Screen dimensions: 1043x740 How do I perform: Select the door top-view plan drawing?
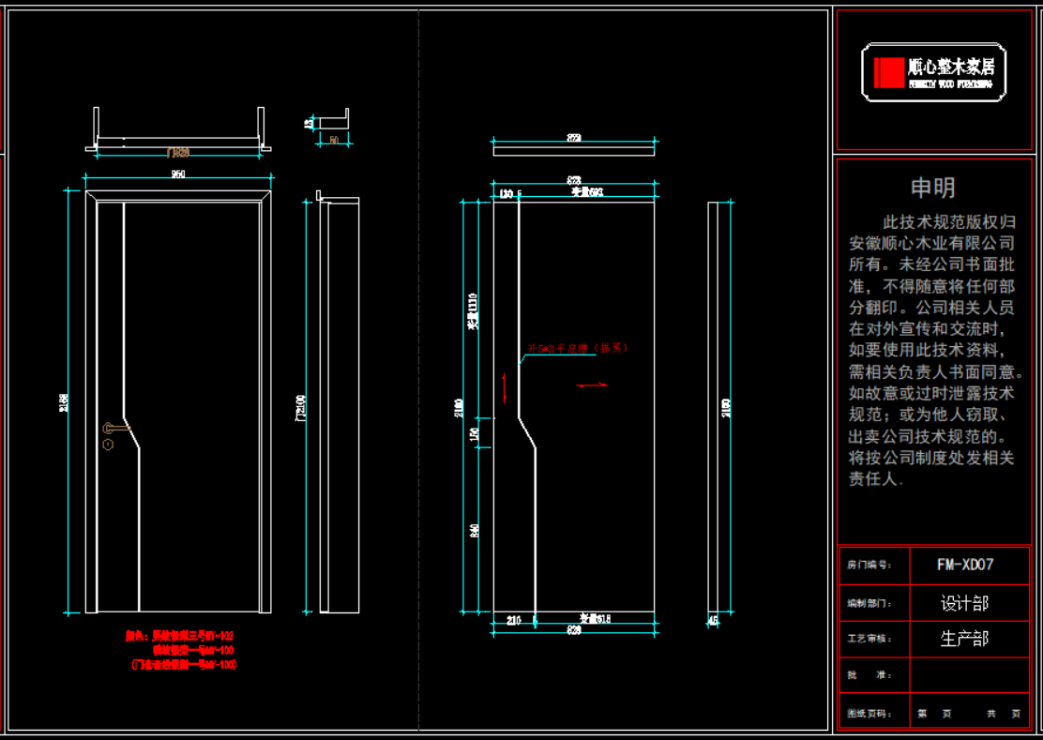pyautogui.click(x=178, y=129)
